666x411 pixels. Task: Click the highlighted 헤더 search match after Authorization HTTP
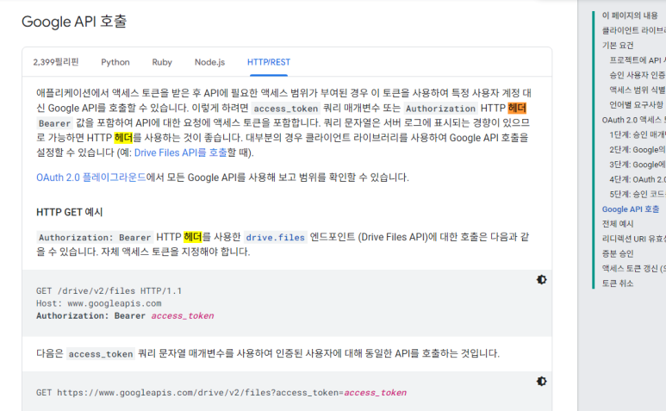(x=517, y=109)
